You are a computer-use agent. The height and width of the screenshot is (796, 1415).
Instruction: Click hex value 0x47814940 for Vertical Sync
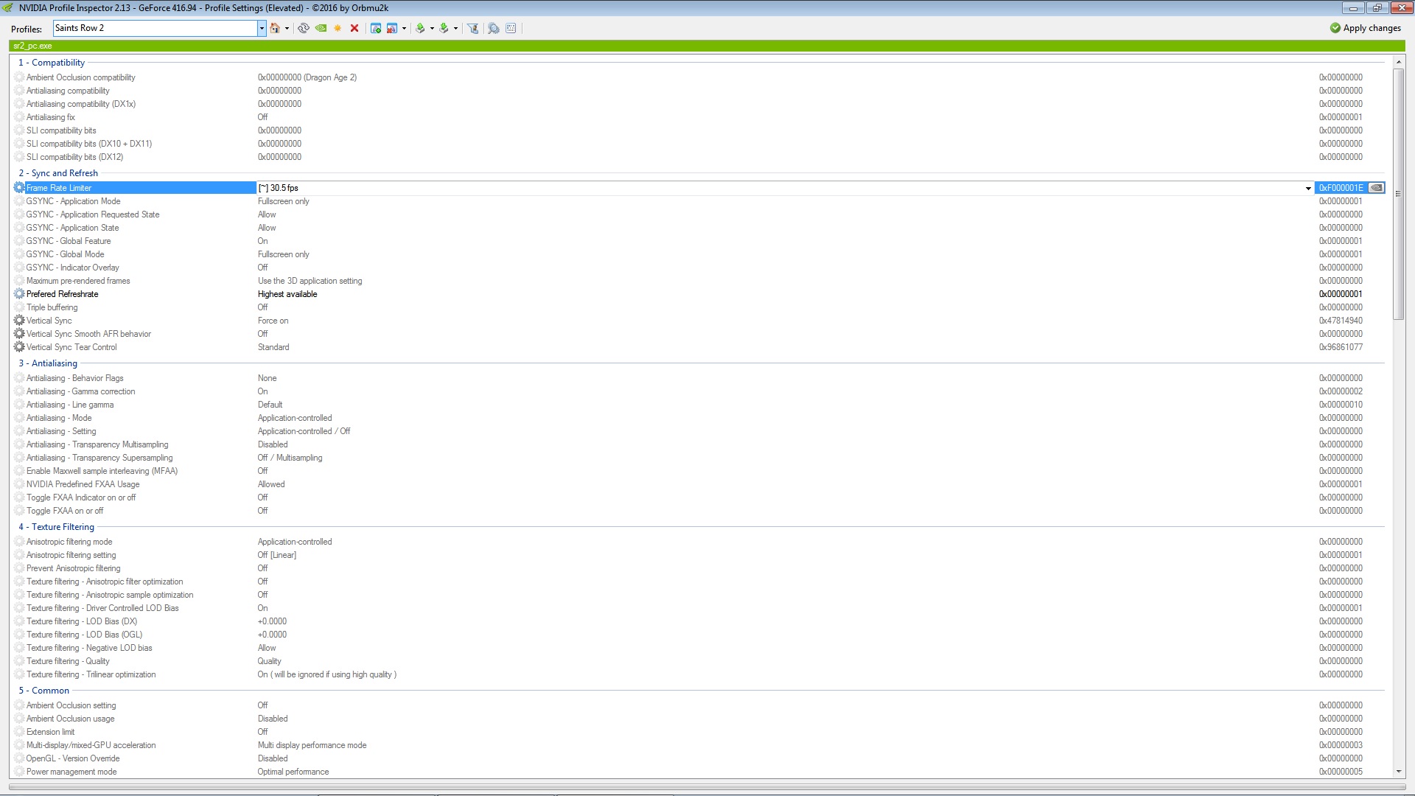coord(1341,321)
